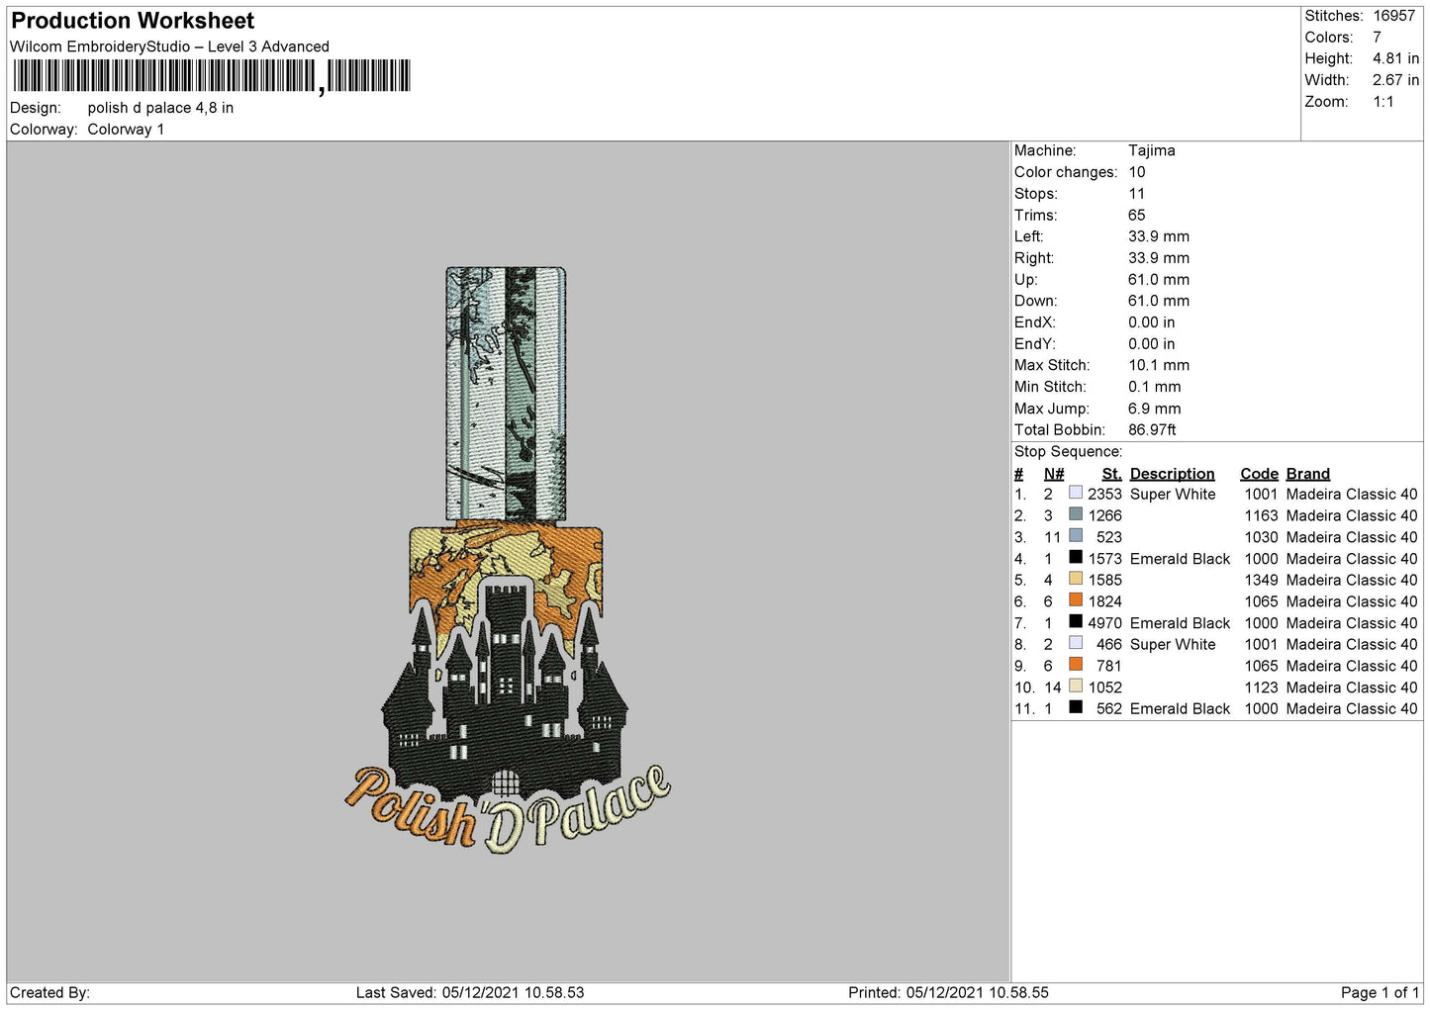
Task: Click the 'St.' column header
Action: coord(1111,474)
